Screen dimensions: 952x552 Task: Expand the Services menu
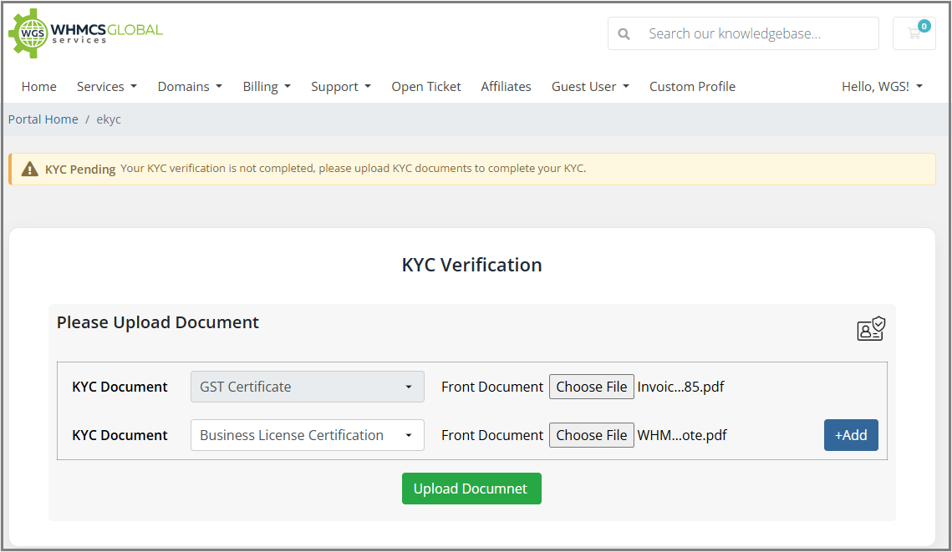pos(106,87)
